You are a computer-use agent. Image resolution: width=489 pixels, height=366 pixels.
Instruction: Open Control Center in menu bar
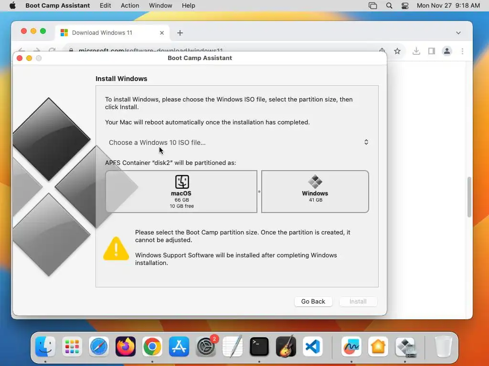(x=405, y=6)
